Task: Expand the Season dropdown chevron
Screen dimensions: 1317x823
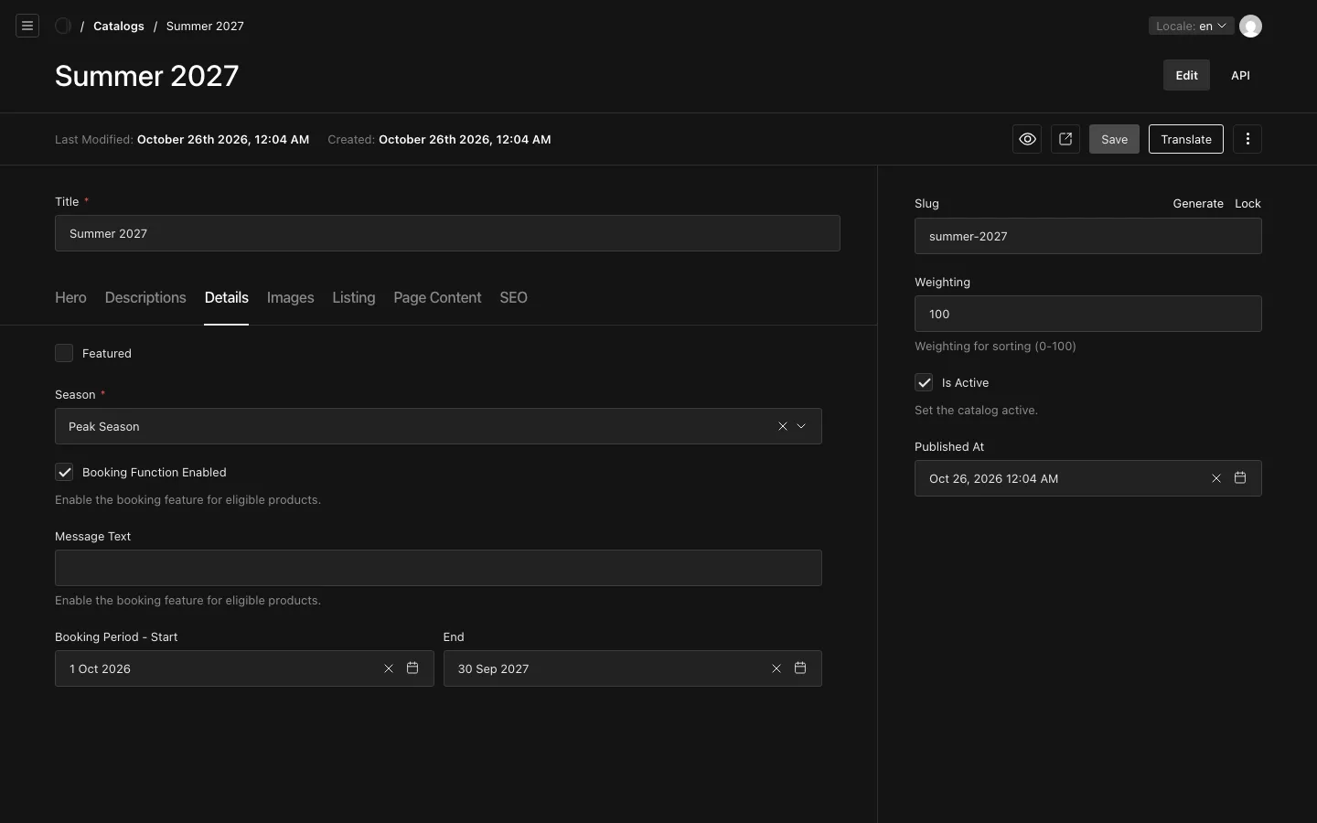Action: coord(801,426)
